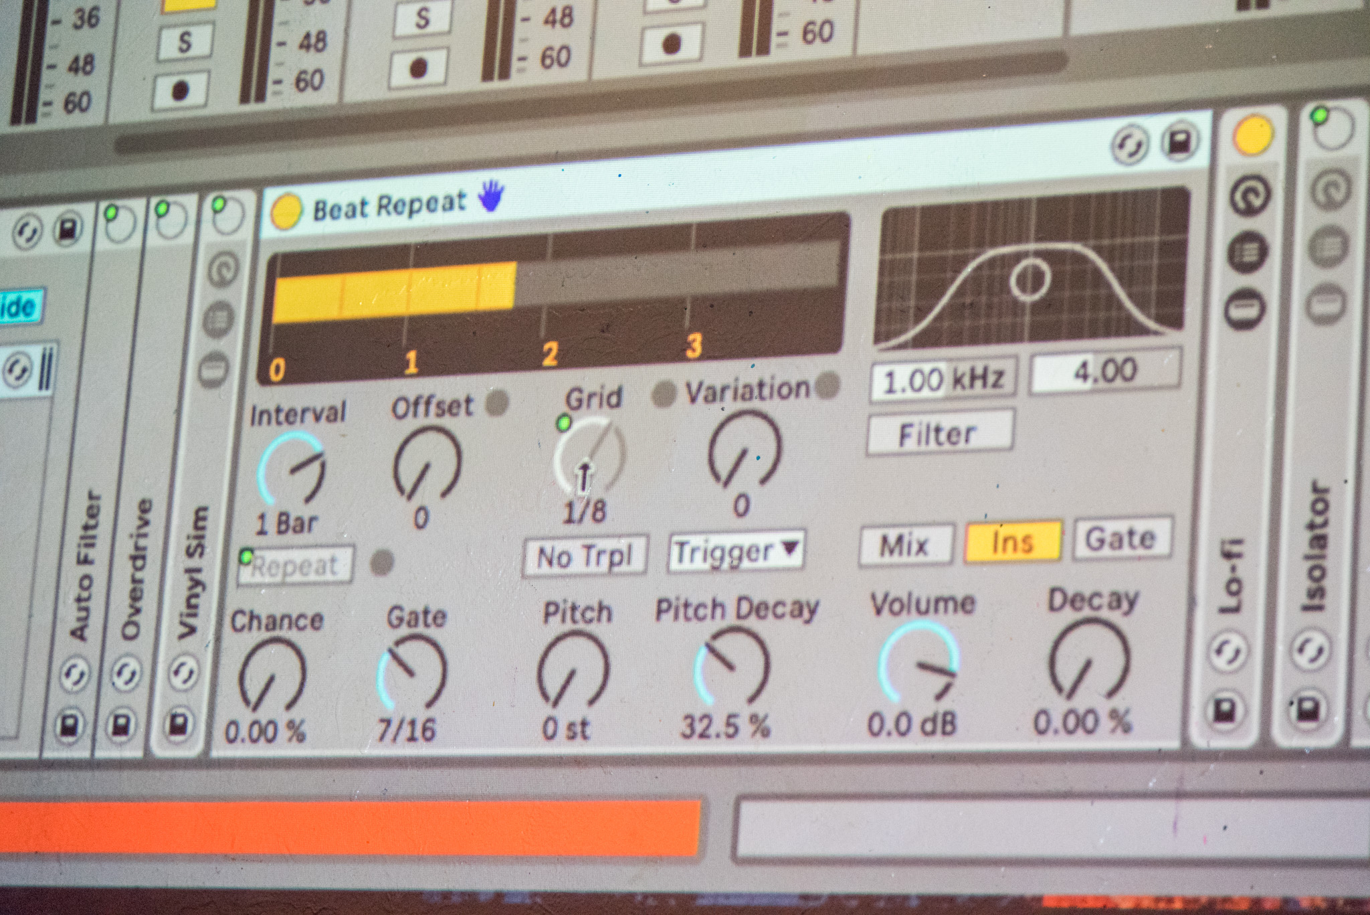1370x915 pixels.
Task: Click the Beat Repeat hot-swap presets icon
Action: point(1129,145)
